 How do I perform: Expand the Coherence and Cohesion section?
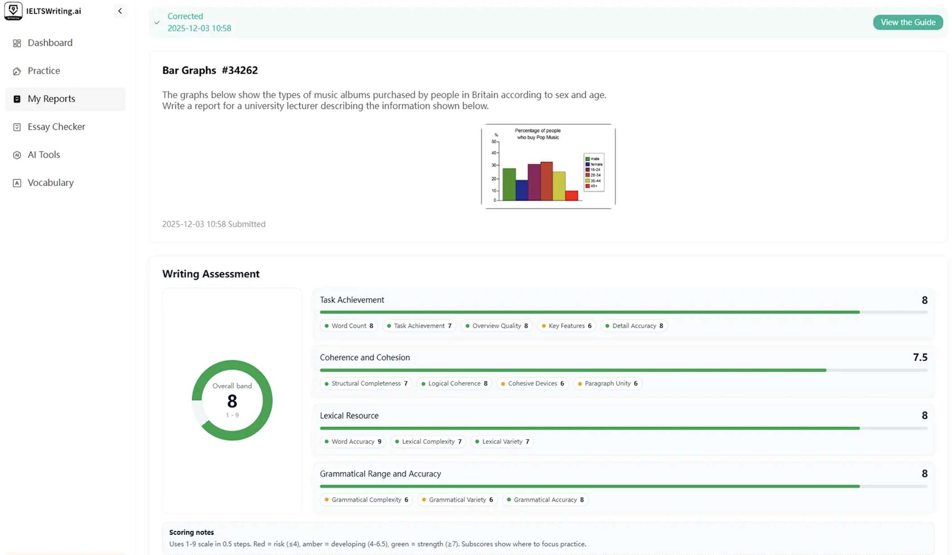pyautogui.click(x=365, y=358)
